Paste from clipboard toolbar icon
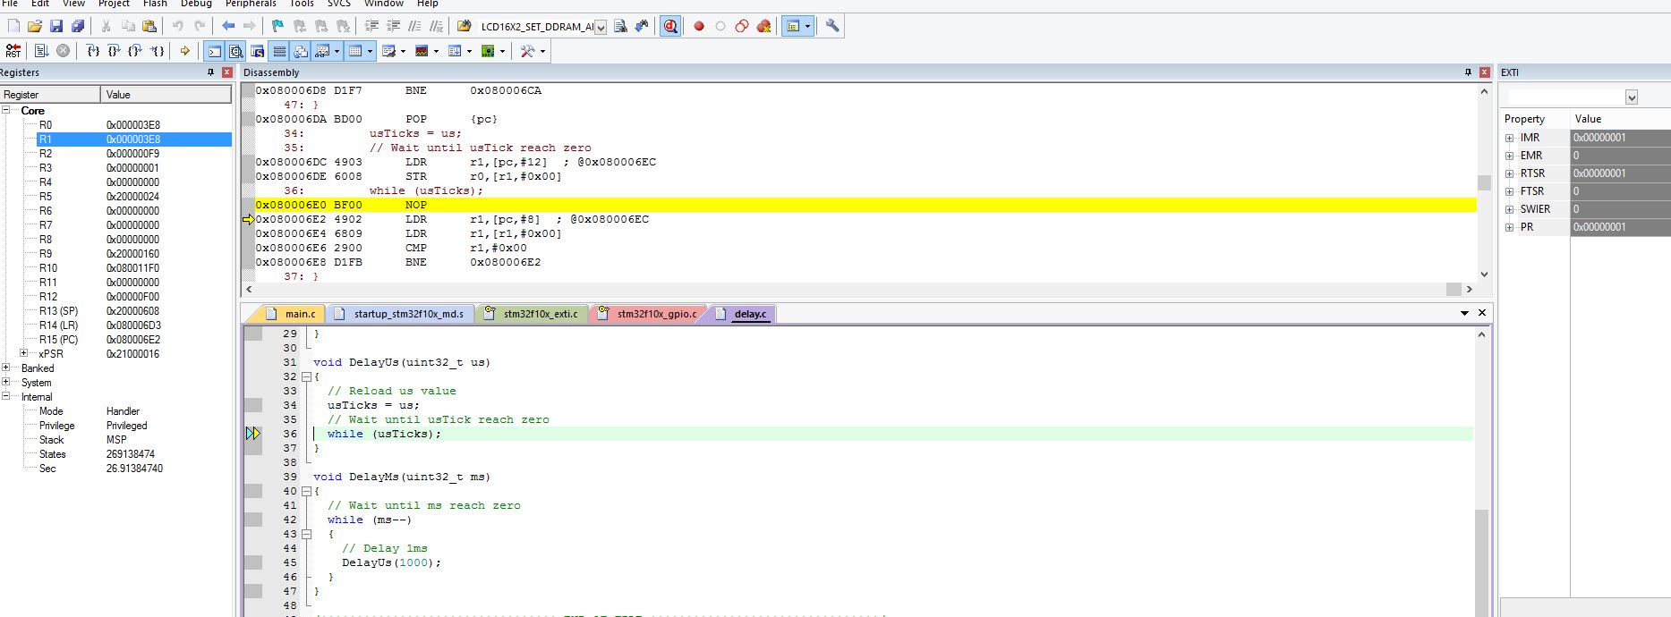 point(149,26)
